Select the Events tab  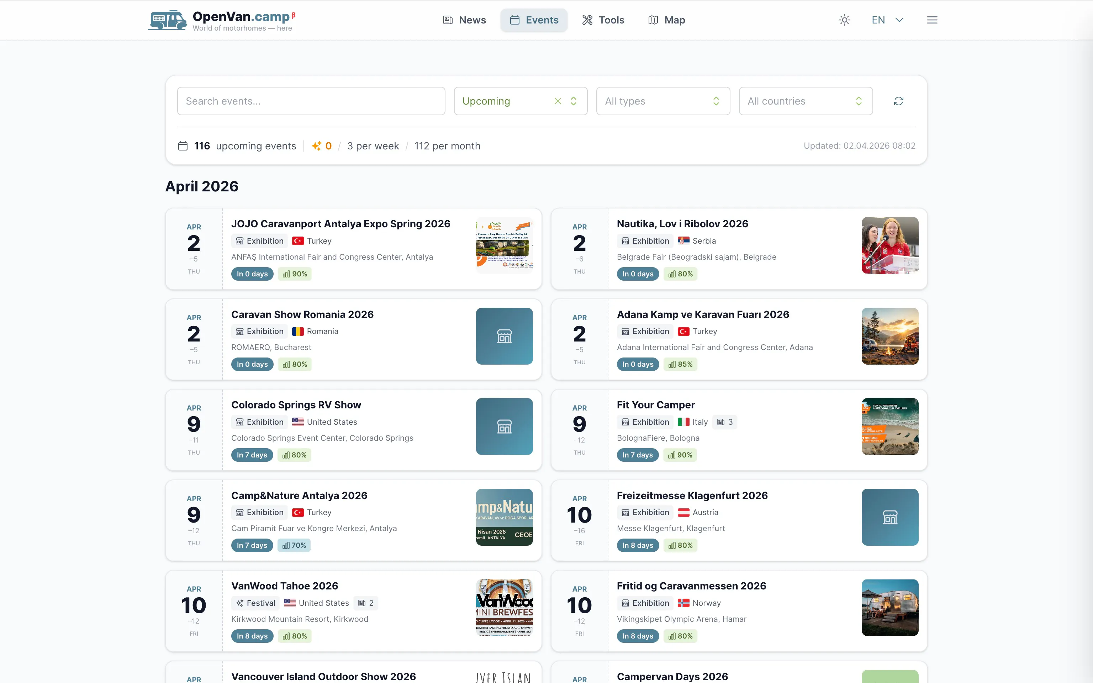tap(534, 20)
